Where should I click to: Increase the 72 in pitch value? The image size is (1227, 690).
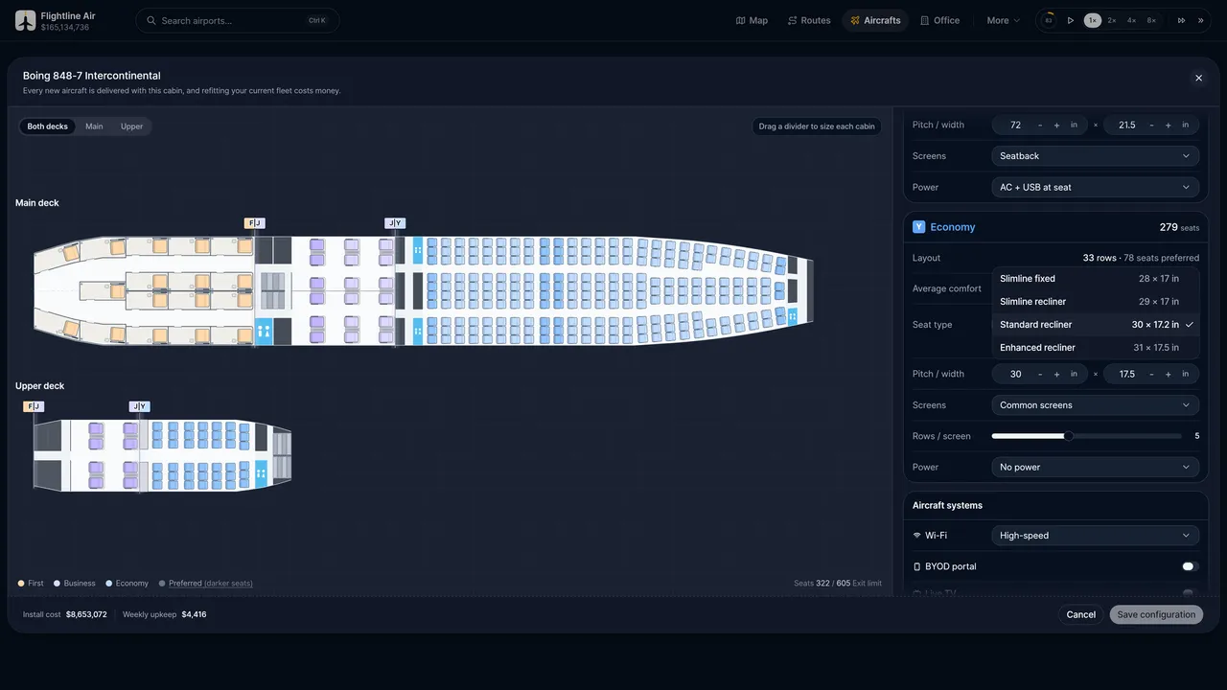(1057, 125)
